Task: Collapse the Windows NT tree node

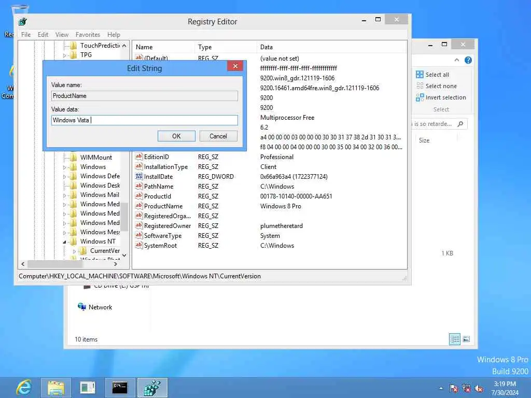Action: pyautogui.click(x=64, y=242)
